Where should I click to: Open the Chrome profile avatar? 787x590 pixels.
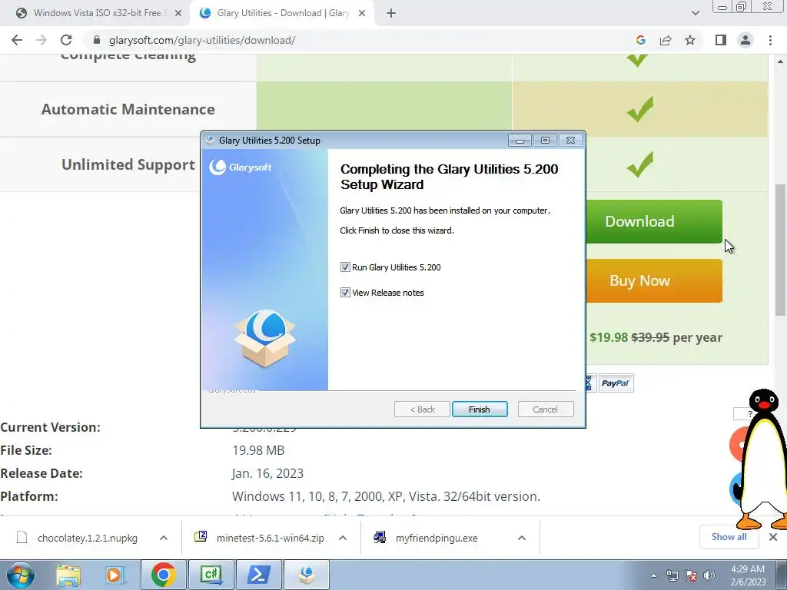745,40
